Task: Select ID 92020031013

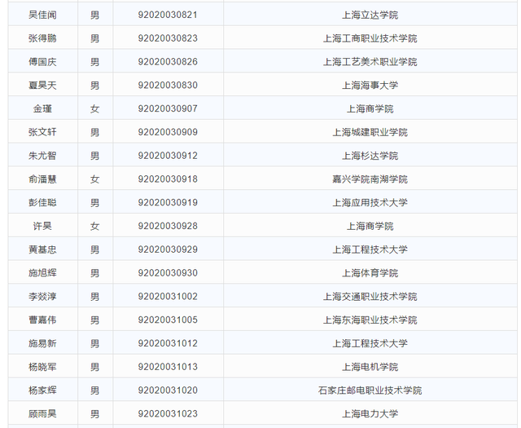Action: pos(168,367)
